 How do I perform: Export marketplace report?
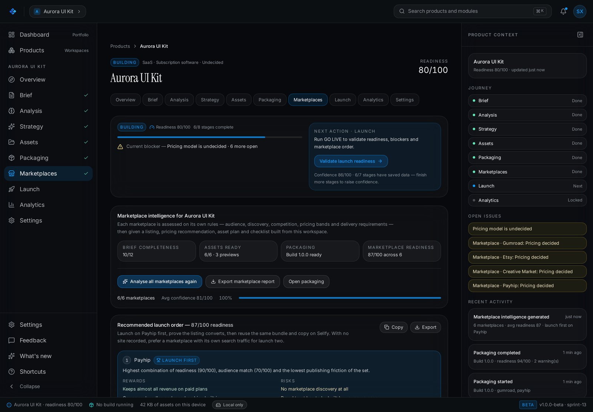(x=243, y=281)
